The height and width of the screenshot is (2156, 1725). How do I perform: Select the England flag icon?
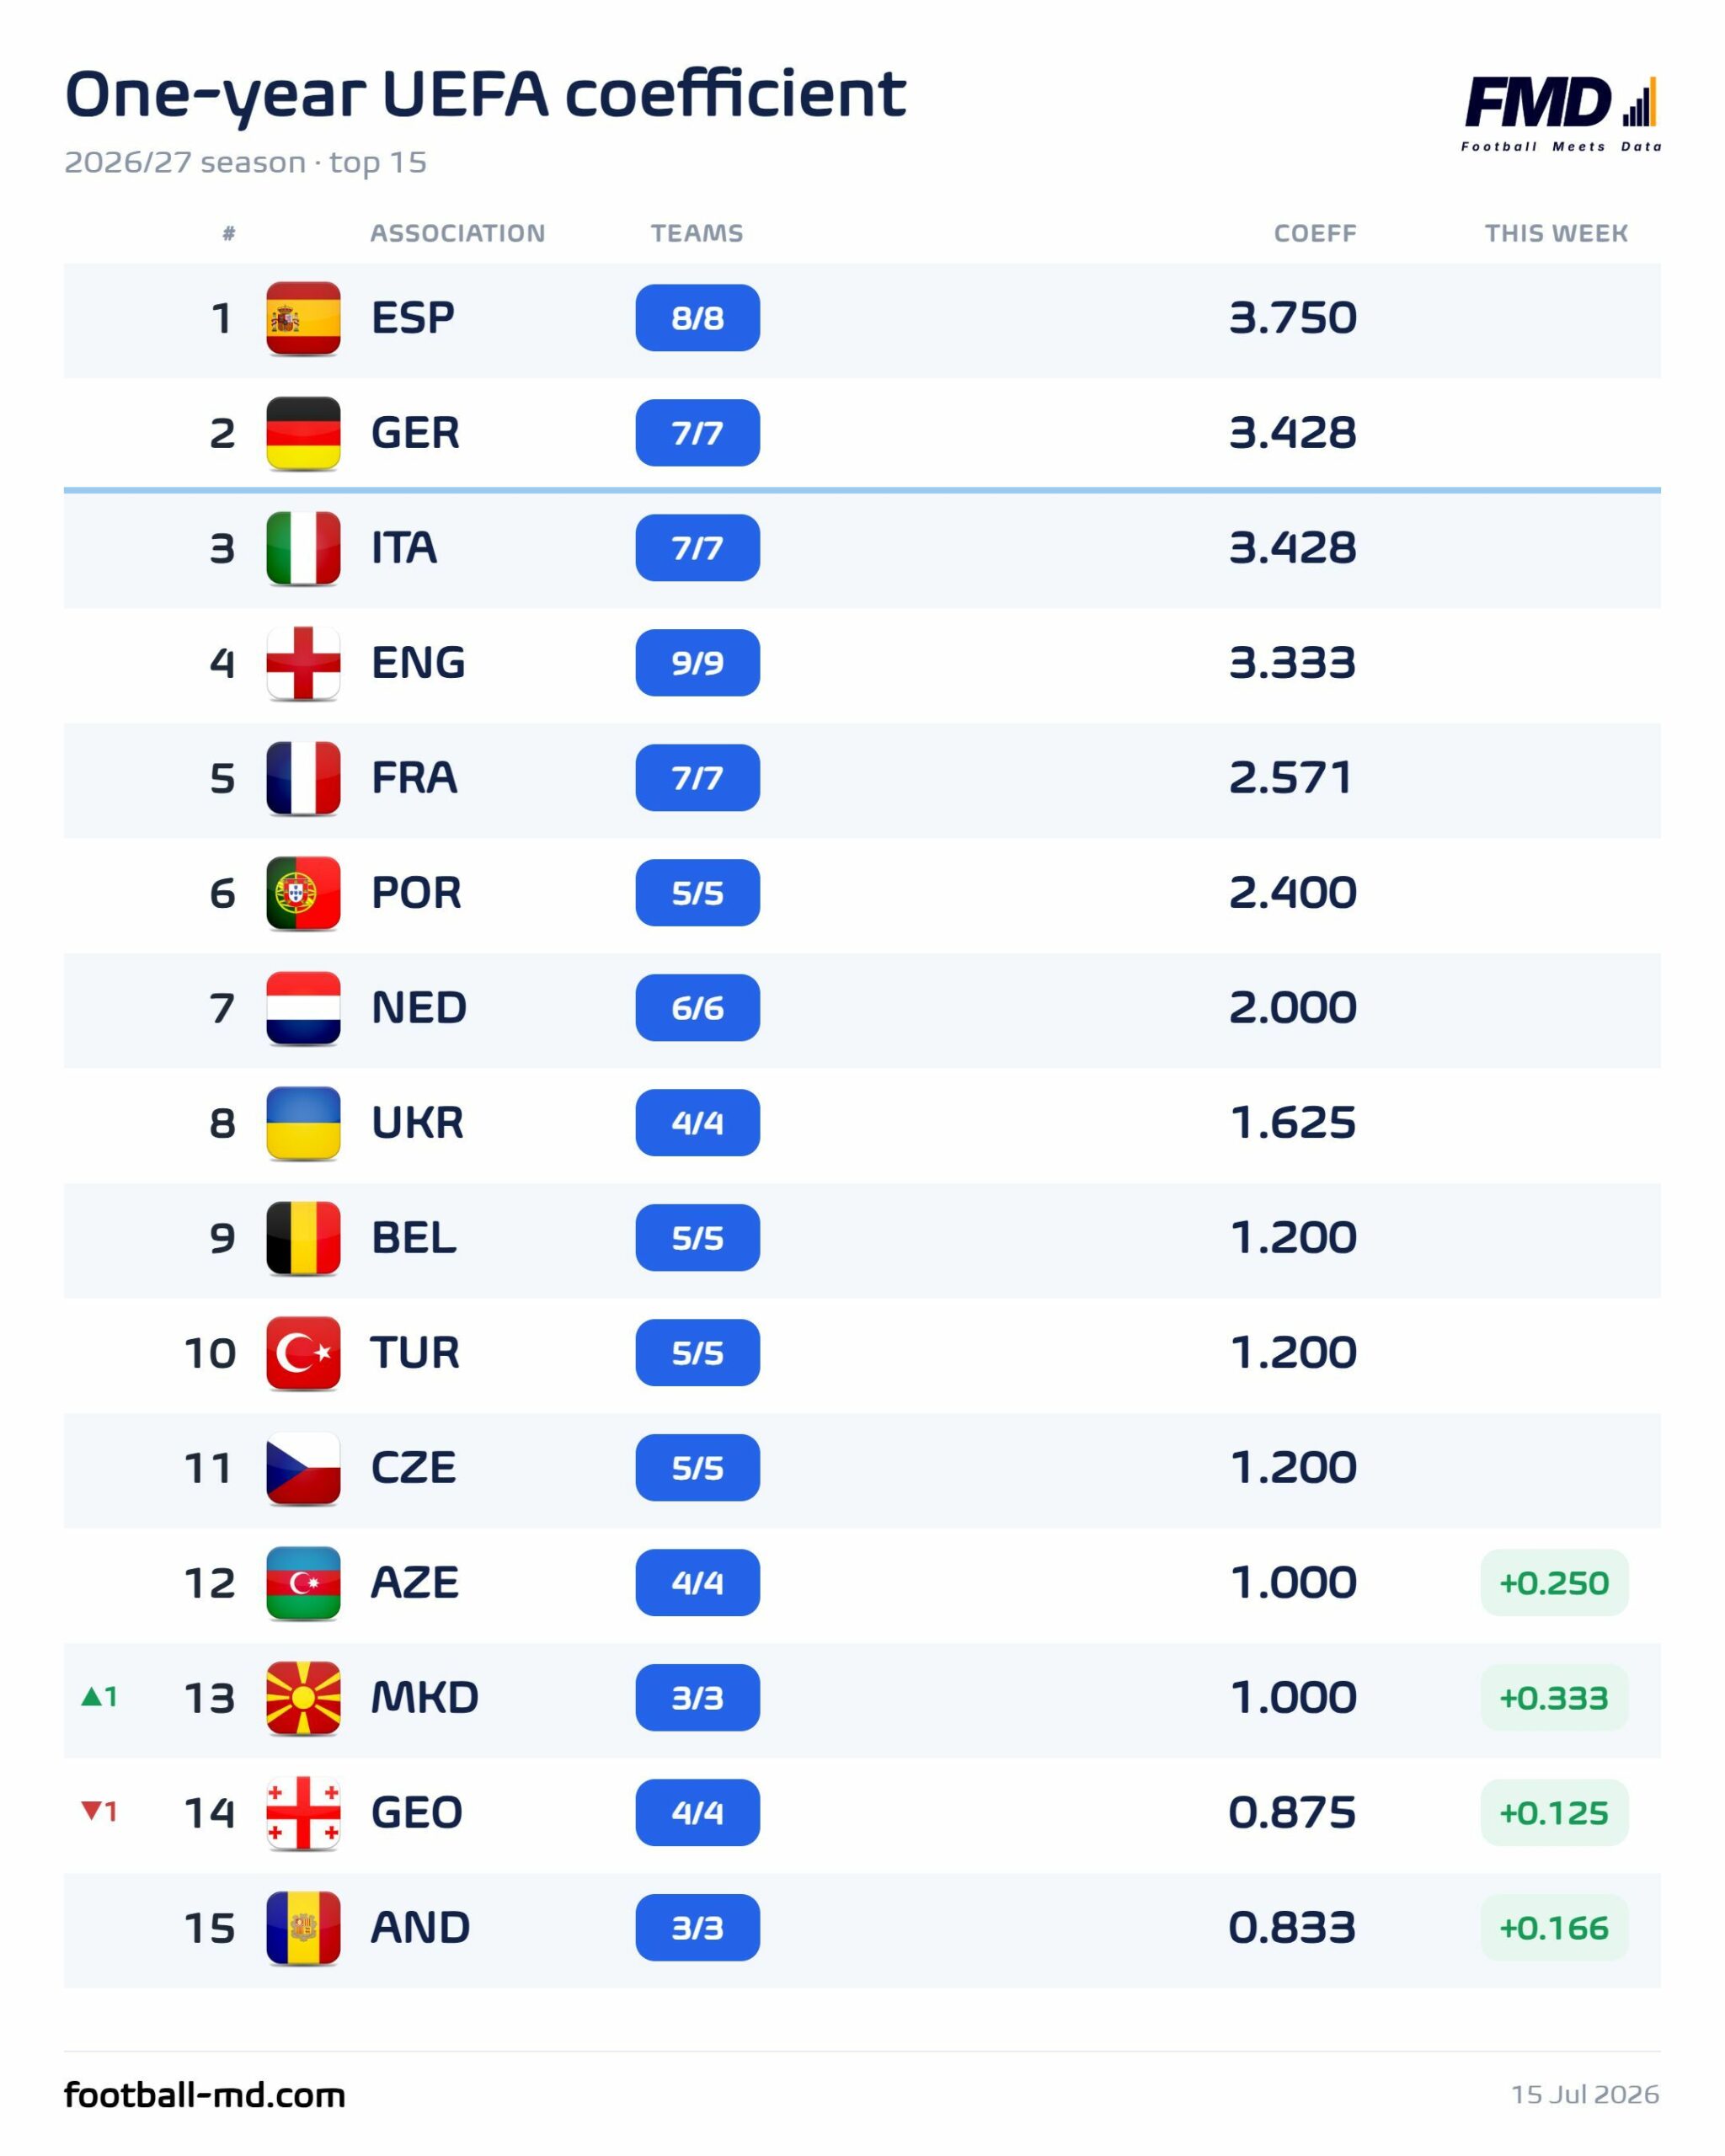(x=303, y=663)
